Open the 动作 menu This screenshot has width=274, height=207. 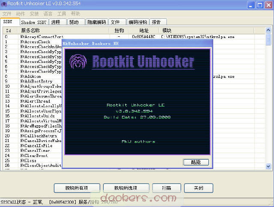[x=21, y=14]
